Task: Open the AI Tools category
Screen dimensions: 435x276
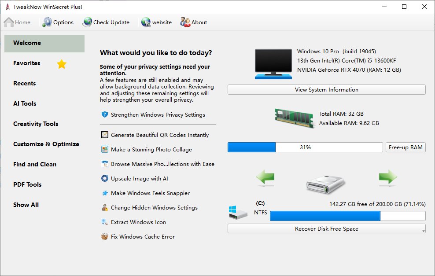Action: [25, 104]
